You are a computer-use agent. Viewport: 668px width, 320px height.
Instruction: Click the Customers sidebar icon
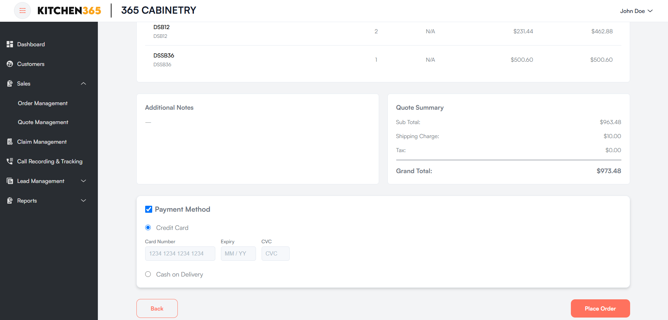[x=10, y=64]
